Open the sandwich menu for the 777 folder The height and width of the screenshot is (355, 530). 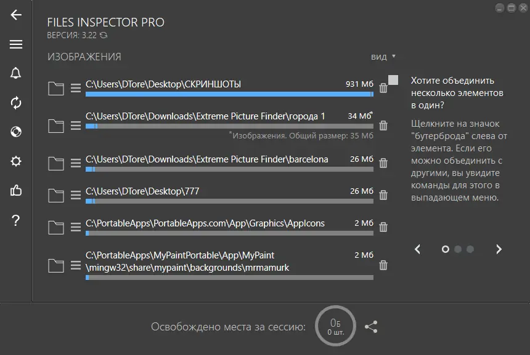pyautogui.click(x=76, y=195)
